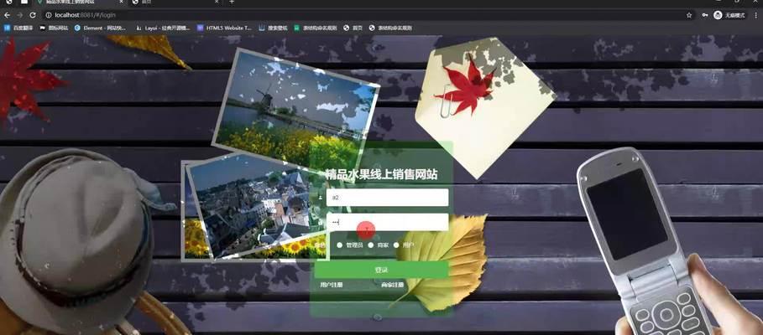Click the 精品水果线上销售网站 title text
The image size is (763, 335).
click(x=381, y=174)
